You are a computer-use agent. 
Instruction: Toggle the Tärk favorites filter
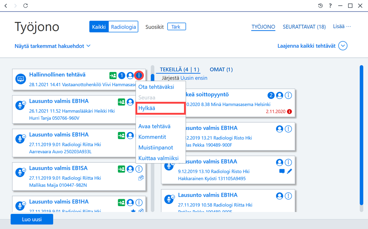[x=177, y=27]
